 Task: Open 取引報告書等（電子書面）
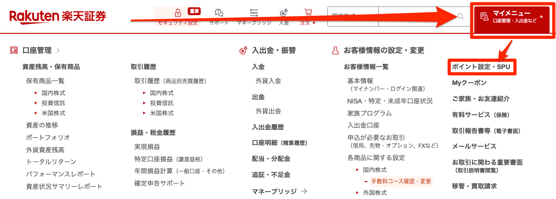pyautogui.click(x=487, y=131)
